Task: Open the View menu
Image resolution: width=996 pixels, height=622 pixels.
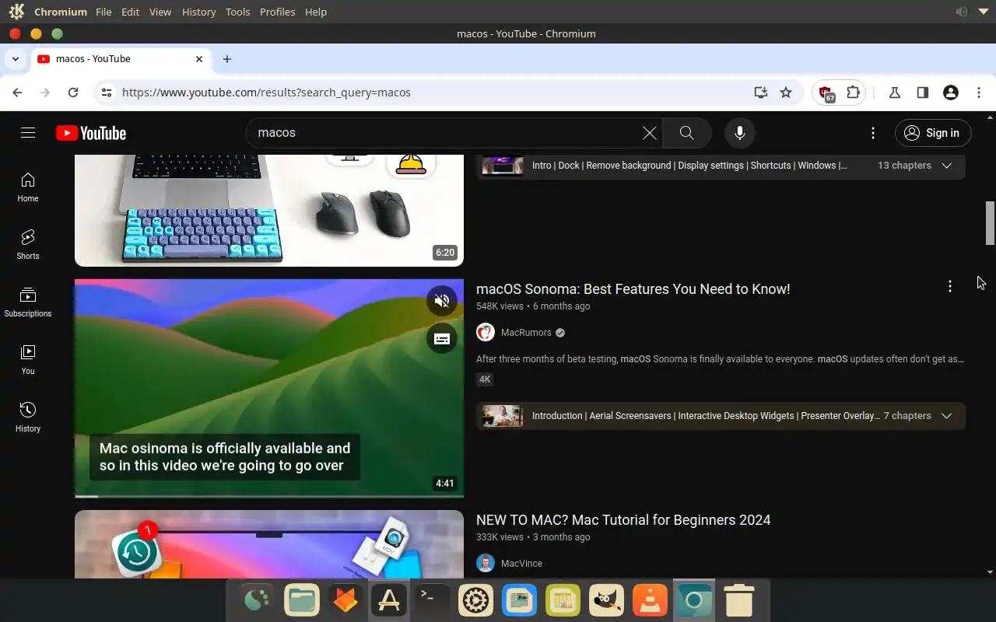Action: (x=160, y=12)
